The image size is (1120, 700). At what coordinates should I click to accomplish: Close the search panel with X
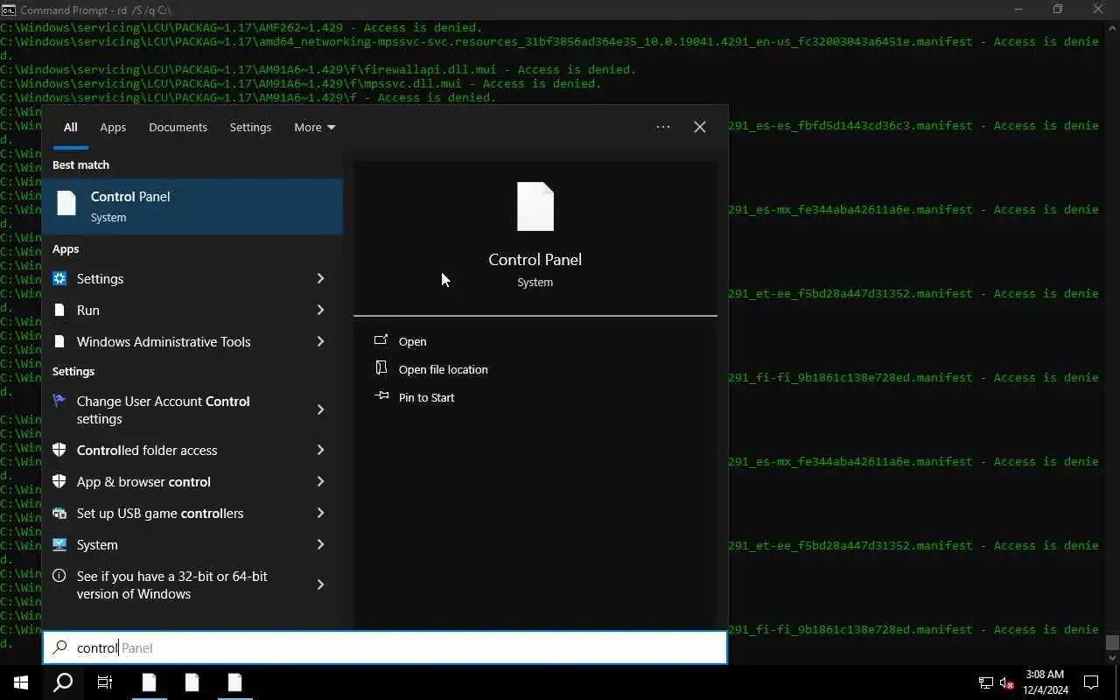click(700, 127)
